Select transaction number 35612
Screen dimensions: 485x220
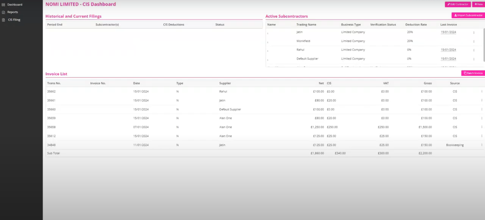[x=51, y=136]
